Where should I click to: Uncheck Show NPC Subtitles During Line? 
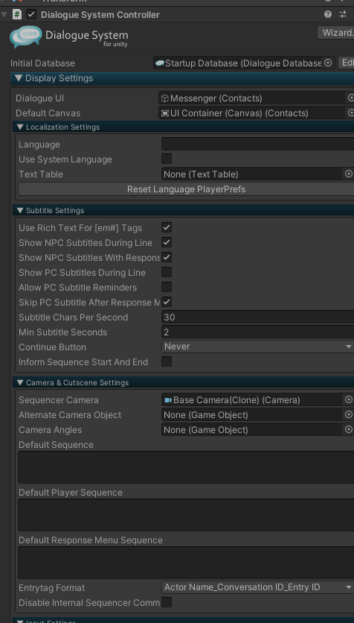pyautogui.click(x=167, y=242)
